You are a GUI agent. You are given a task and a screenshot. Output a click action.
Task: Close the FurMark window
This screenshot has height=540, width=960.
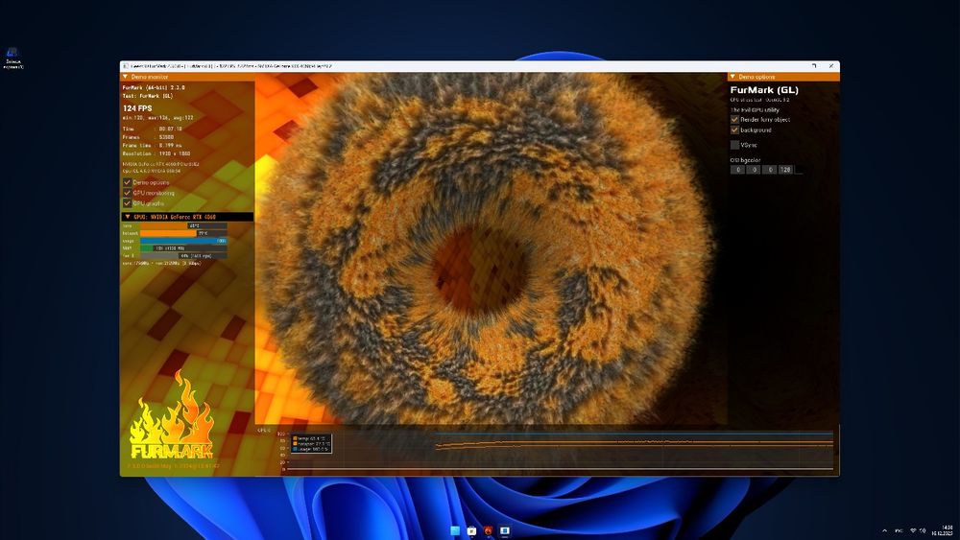[830, 66]
